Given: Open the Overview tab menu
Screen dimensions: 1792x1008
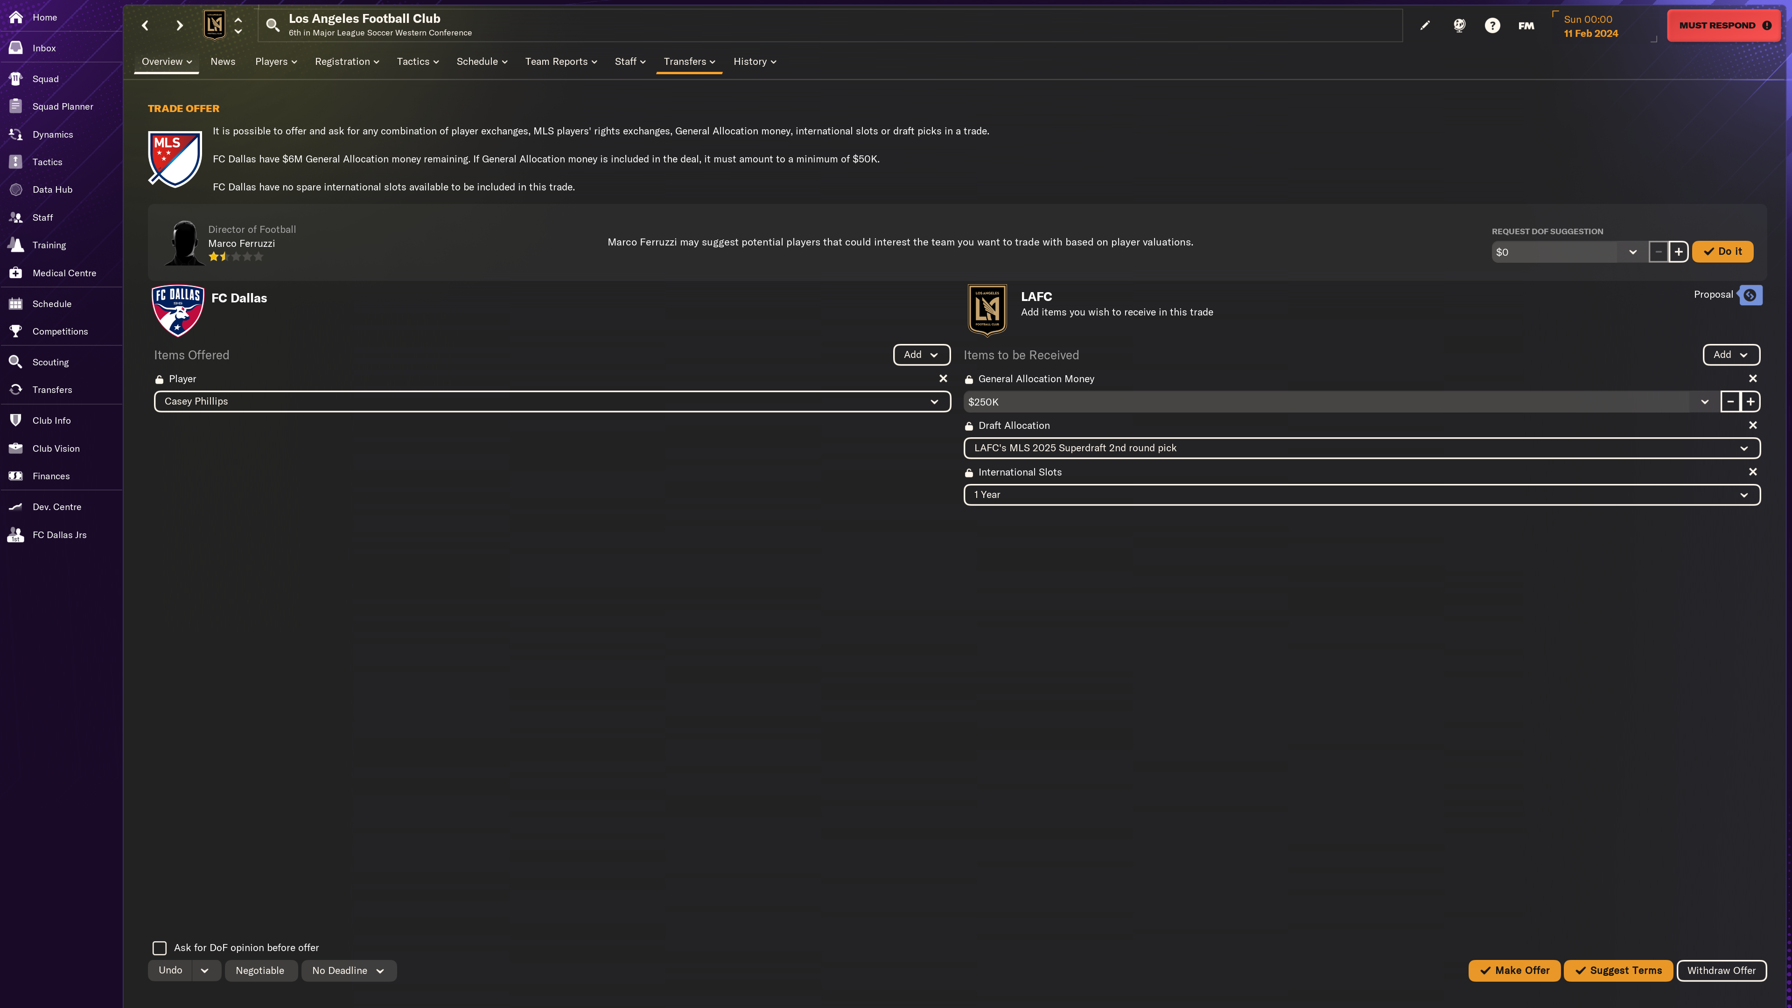Looking at the screenshot, I should 167,61.
